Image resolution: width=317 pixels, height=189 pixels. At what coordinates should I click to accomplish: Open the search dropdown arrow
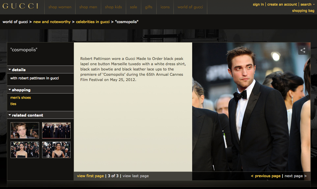314,5
